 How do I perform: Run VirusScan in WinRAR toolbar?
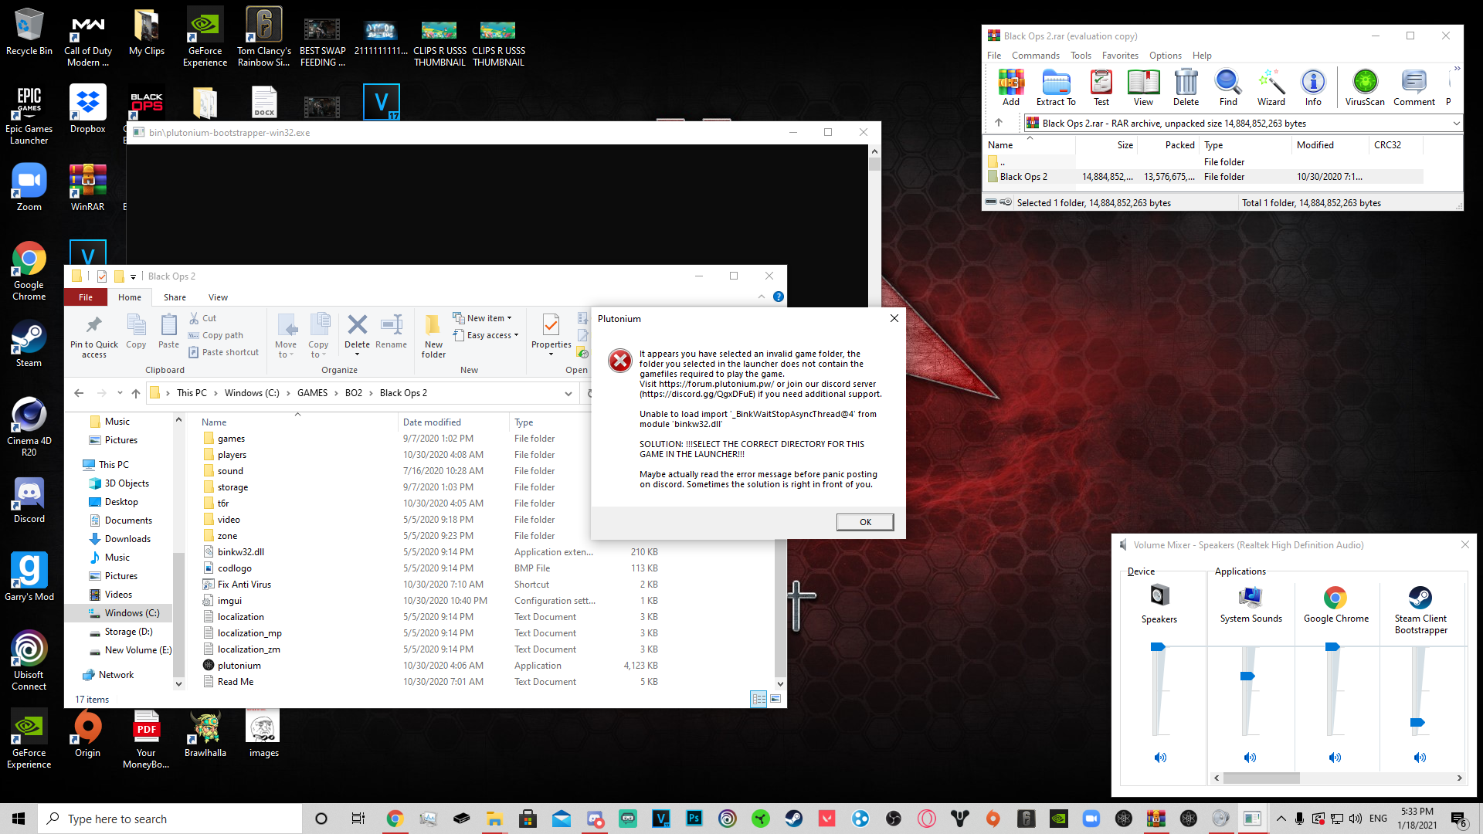point(1365,87)
